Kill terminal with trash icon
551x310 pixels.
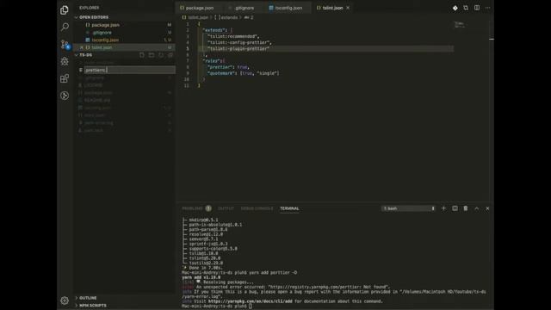466,208
